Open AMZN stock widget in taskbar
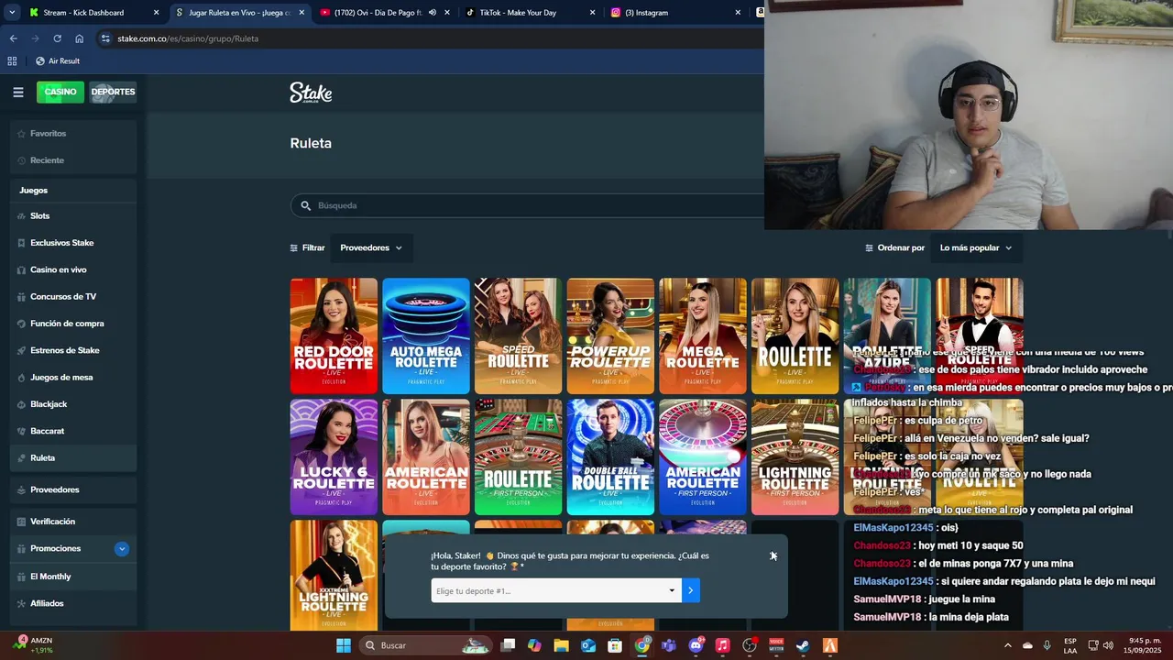This screenshot has width=1173, height=660. (x=34, y=645)
